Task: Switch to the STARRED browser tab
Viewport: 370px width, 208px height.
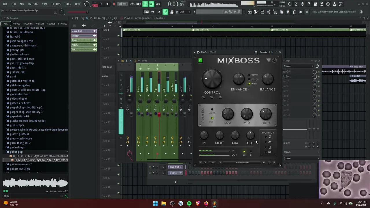Action: (x=63, y=24)
